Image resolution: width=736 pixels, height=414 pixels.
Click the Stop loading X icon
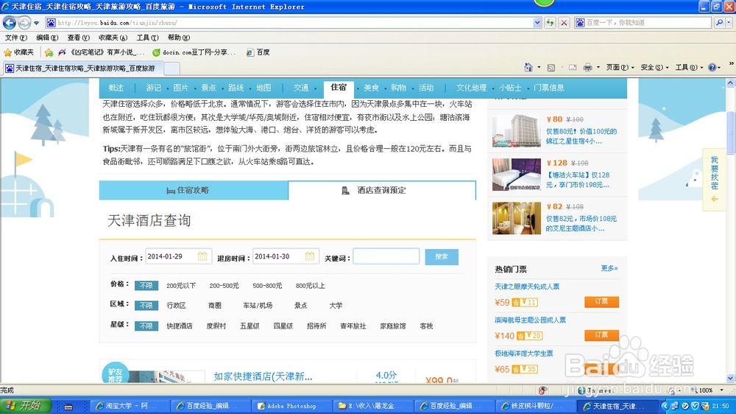[565, 23]
